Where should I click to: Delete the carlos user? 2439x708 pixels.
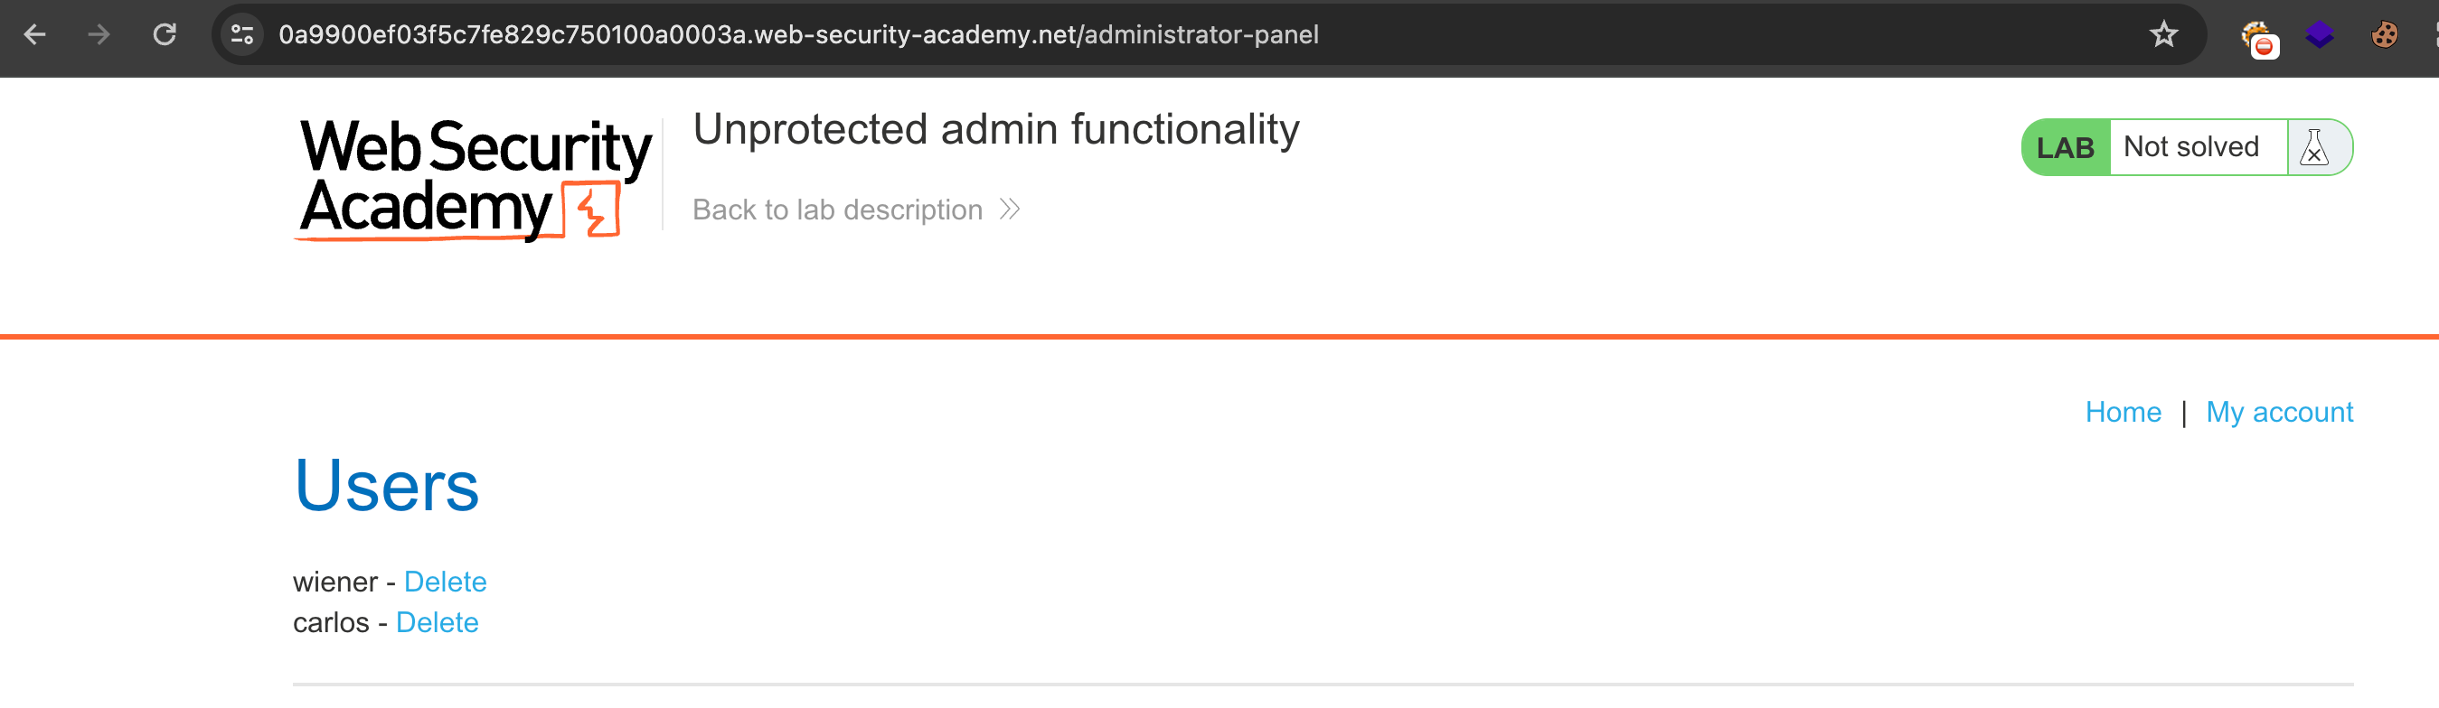(x=437, y=622)
